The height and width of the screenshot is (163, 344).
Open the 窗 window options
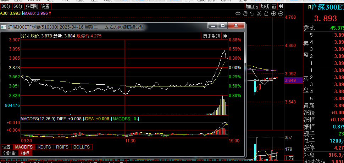[x=274, y=6]
